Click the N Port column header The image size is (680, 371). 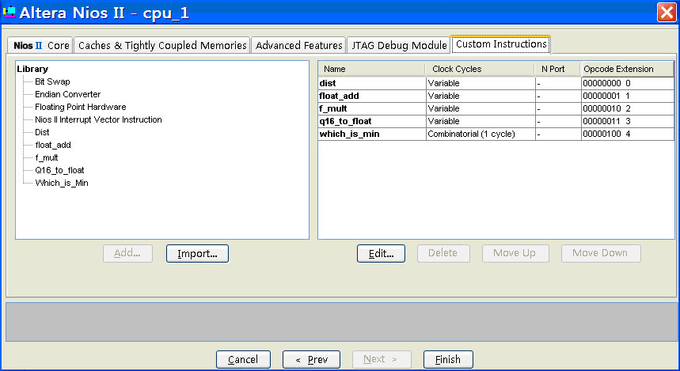click(x=558, y=69)
